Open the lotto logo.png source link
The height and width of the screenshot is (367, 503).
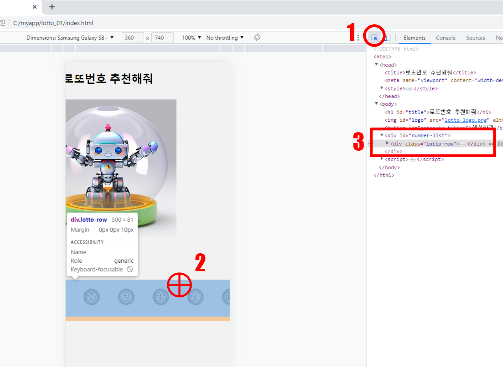click(x=466, y=120)
